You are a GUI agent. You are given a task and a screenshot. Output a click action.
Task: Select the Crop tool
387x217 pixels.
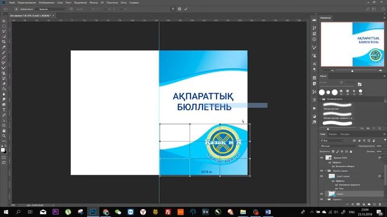pos(4,42)
